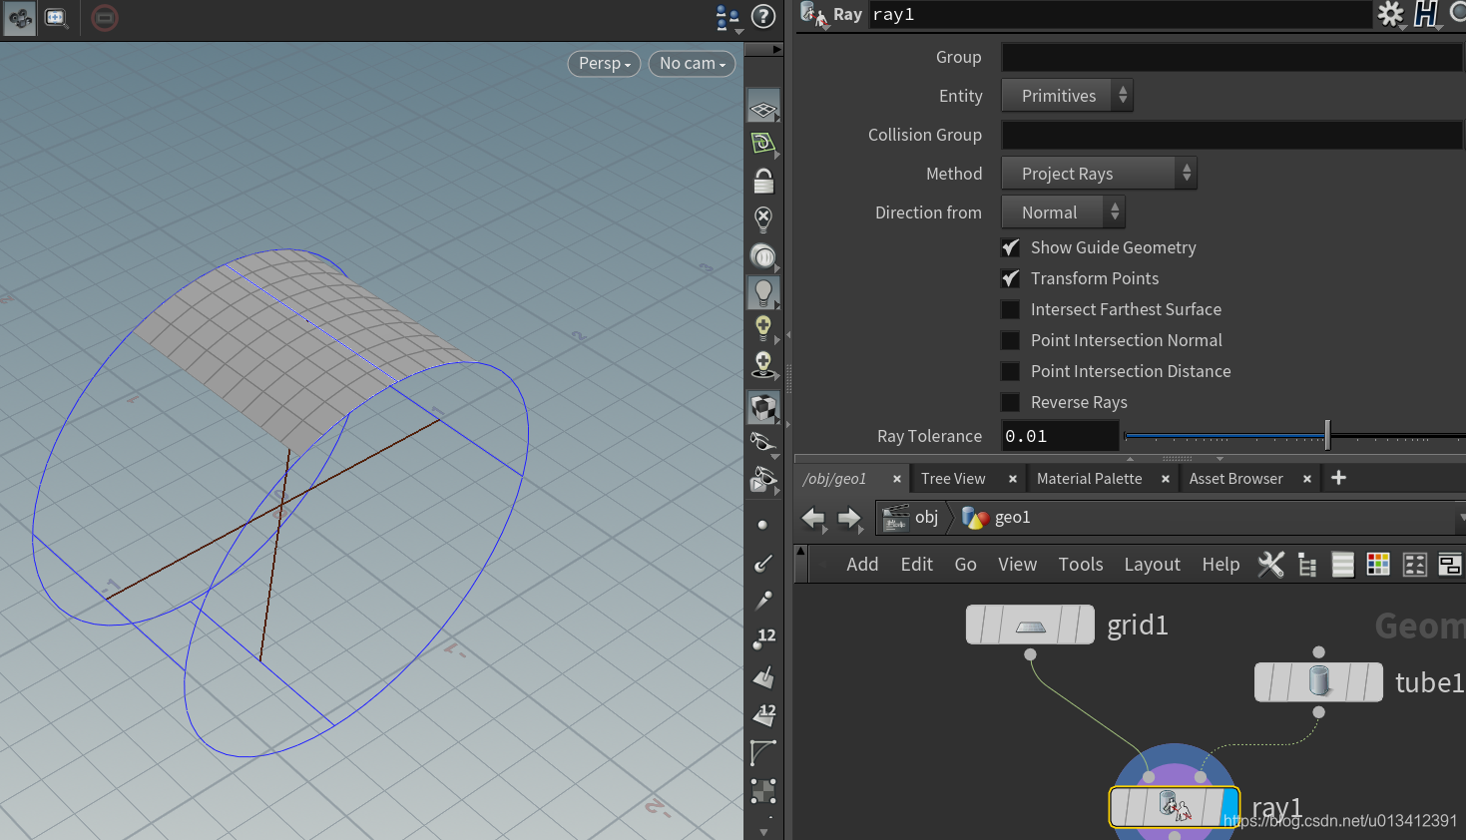This screenshot has height=840, width=1466.
Task: Switch to the Asset Browser tab
Action: [1235, 479]
